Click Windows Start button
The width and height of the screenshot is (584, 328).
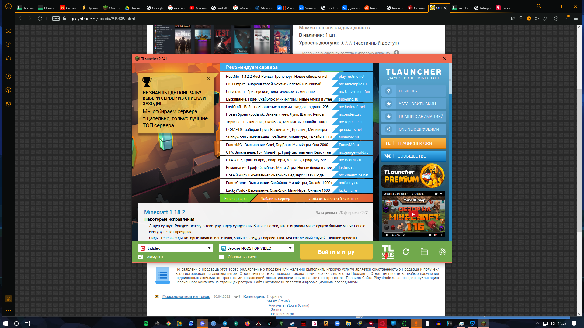click(5, 323)
